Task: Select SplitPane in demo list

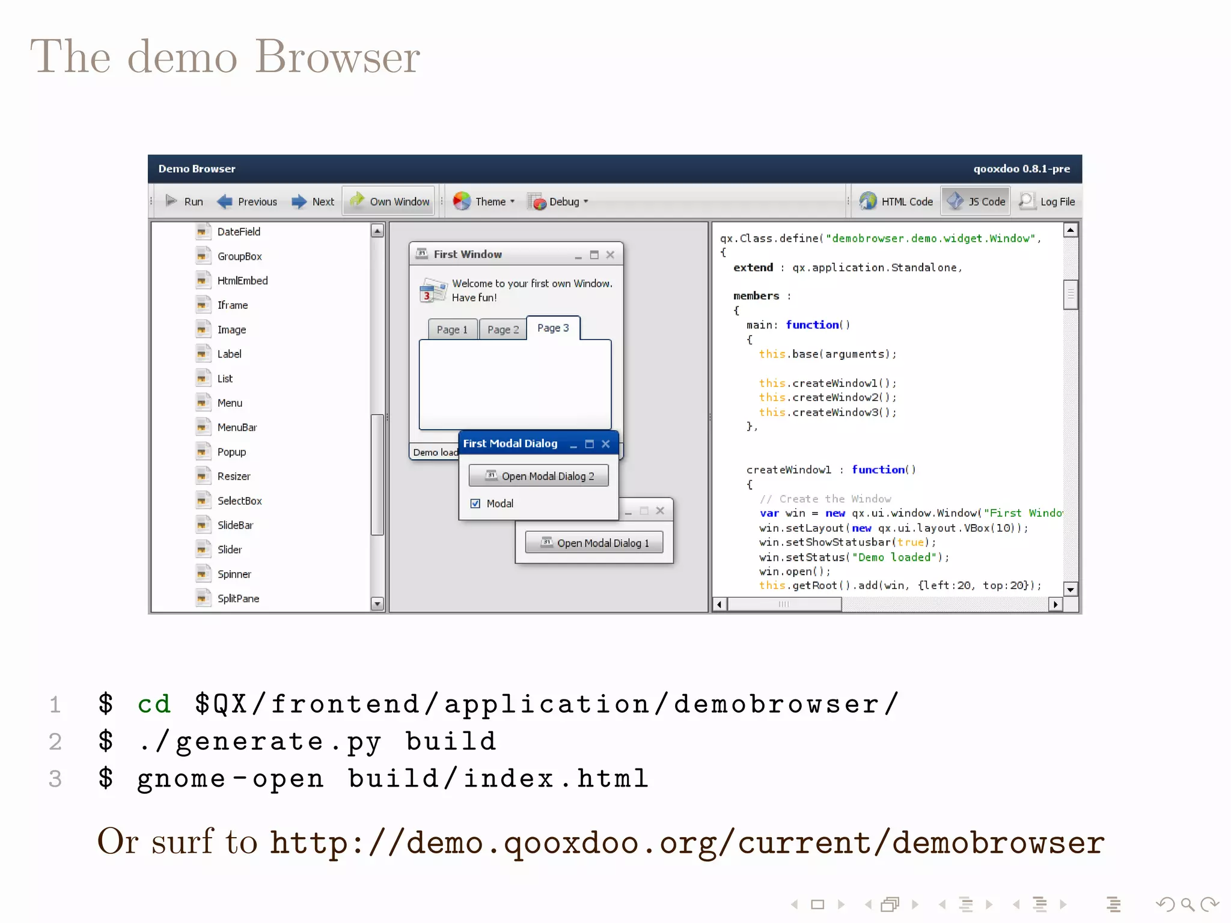Action: tap(238, 599)
